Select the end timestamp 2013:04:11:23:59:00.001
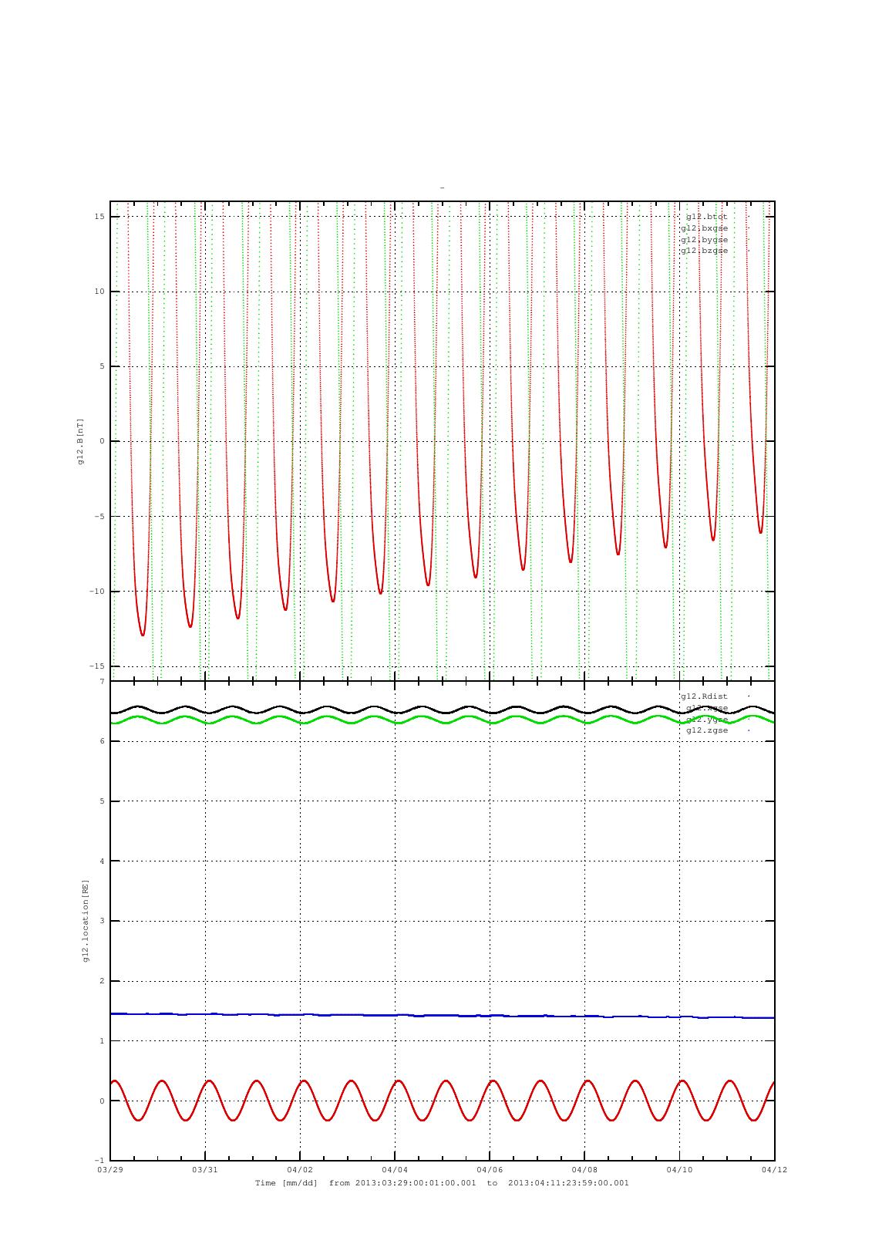872x1234 pixels. pos(568,1183)
